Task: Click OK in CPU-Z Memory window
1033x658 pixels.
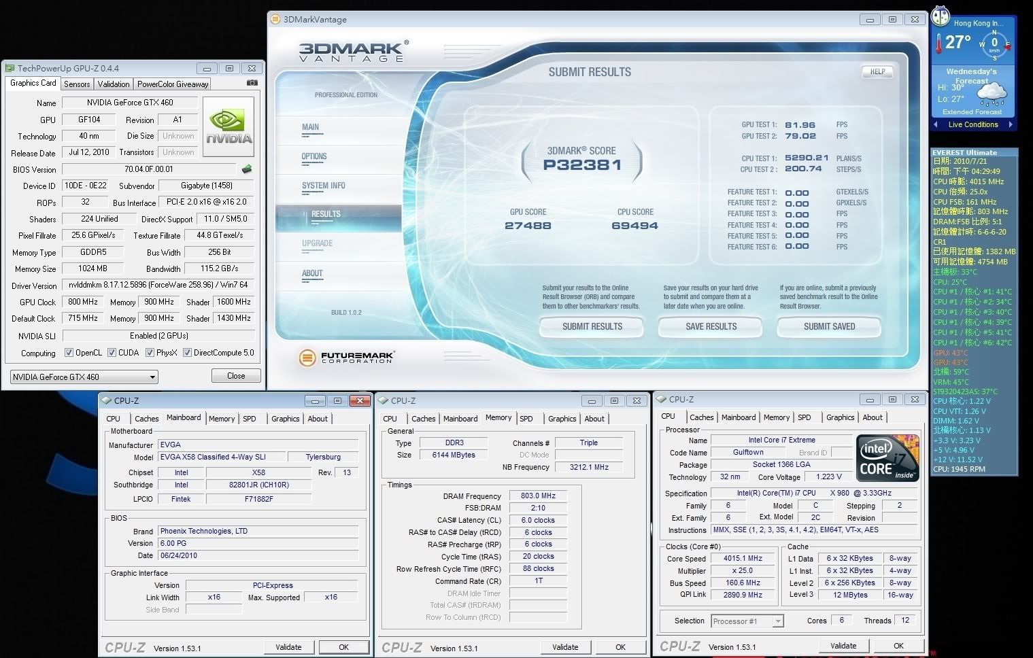Action: click(x=620, y=647)
